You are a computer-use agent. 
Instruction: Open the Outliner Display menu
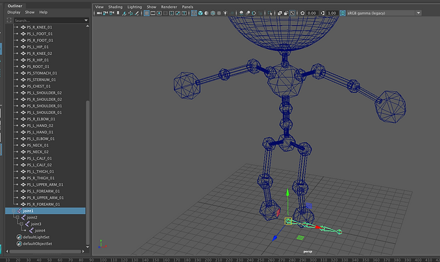[14, 12]
